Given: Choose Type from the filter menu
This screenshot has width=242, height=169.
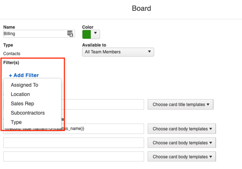Looking at the screenshot, I should point(16,122).
